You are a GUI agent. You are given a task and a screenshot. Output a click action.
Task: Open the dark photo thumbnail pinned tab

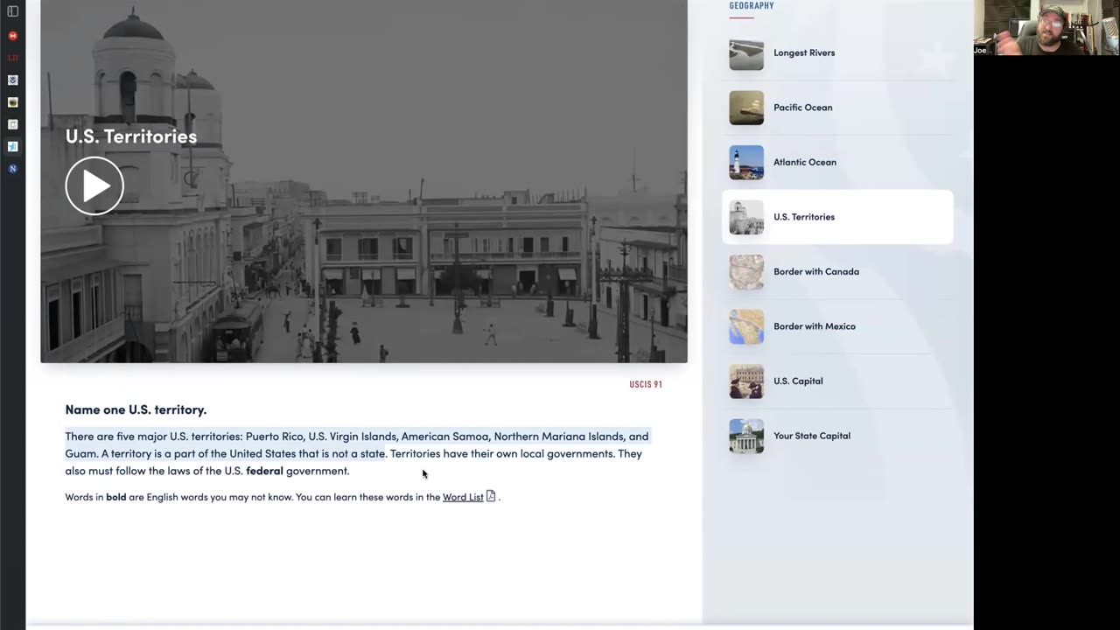click(x=12, y=102)
